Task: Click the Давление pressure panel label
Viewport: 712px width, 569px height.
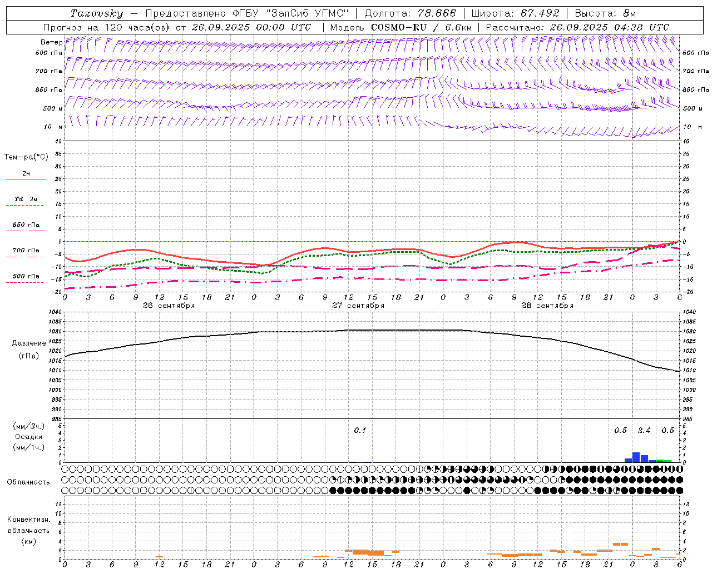Action: point(29,343)
